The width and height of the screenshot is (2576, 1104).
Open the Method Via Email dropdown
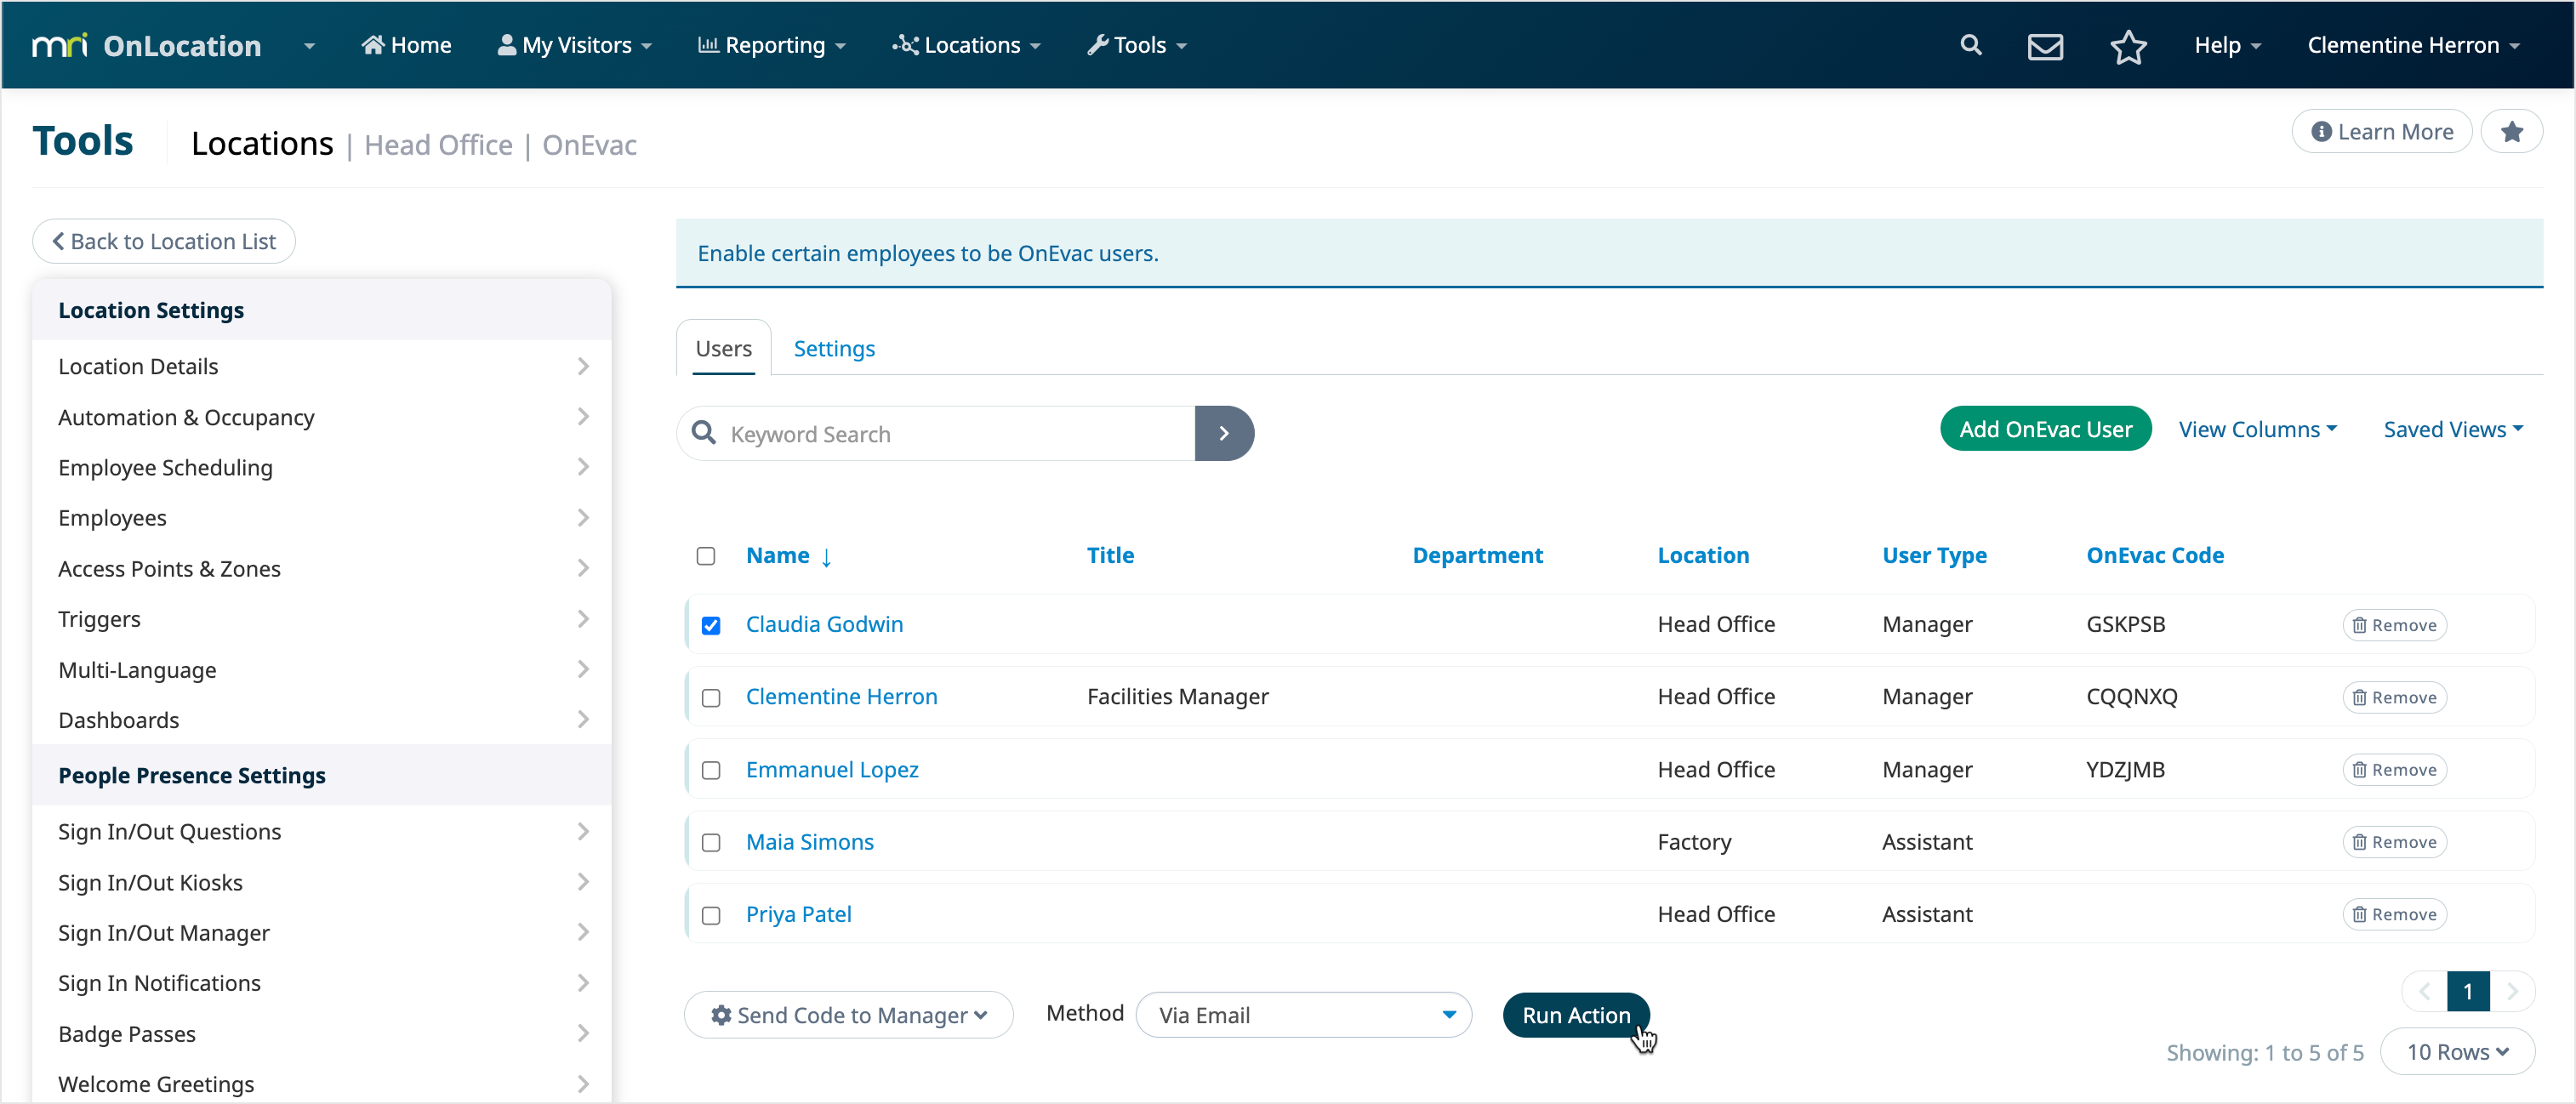click(x=1304, y=1015)
